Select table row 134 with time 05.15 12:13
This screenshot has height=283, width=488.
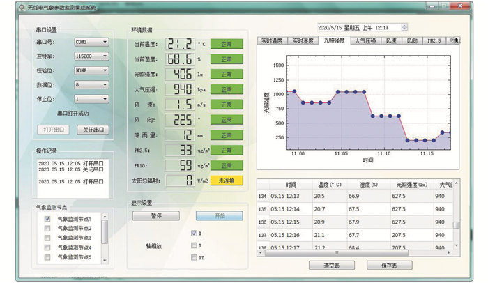click(x=355, y=196)
